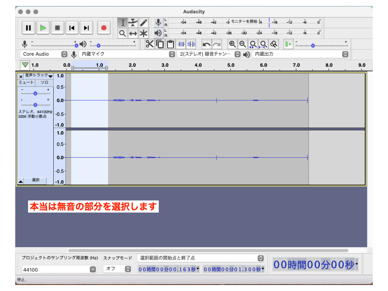Toggle ミュート (Mute) on the audio track
Image resolution: width=388 pixels, height=291 pixels.
pos(26,82)
